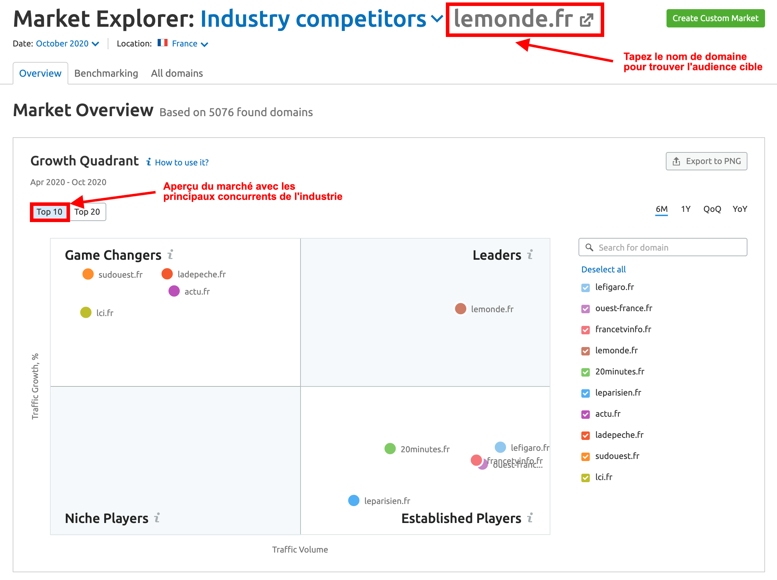Click the Niche Players info icon
777x580 pixels.
pos(157,518)
